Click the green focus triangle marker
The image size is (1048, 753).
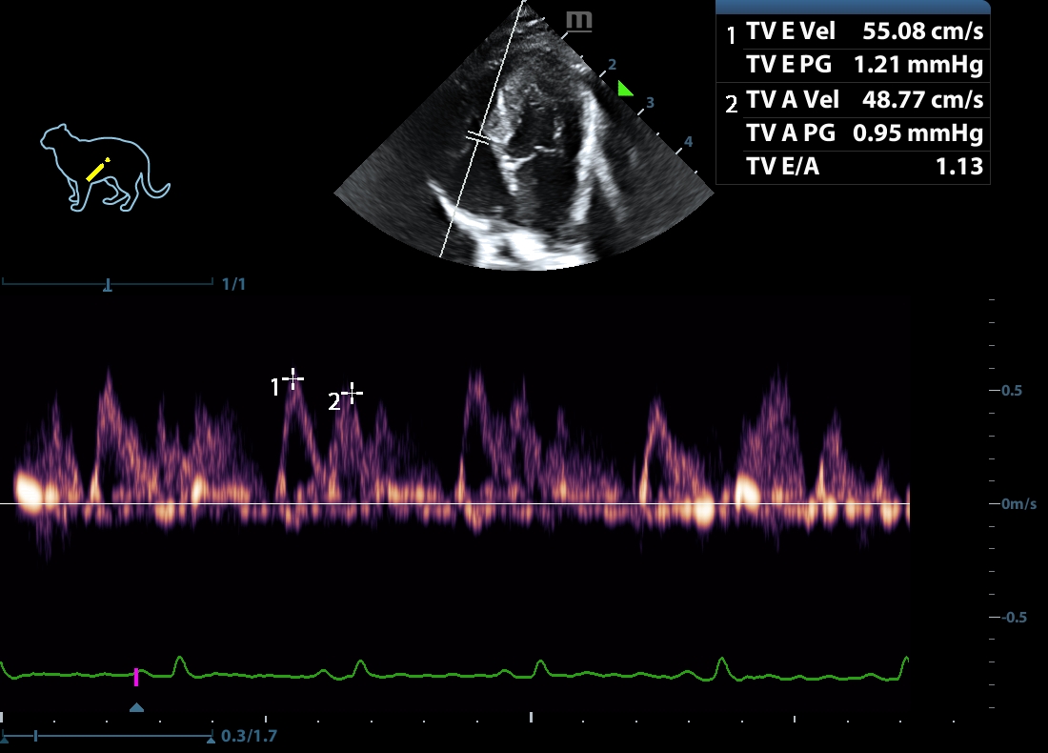point(624,89)
